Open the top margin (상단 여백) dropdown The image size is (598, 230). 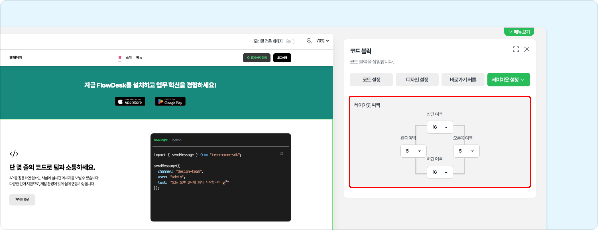tap(440, 127)
